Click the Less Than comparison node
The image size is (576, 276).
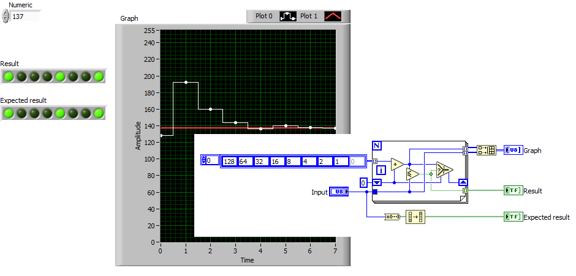click(x=412, y=174)
